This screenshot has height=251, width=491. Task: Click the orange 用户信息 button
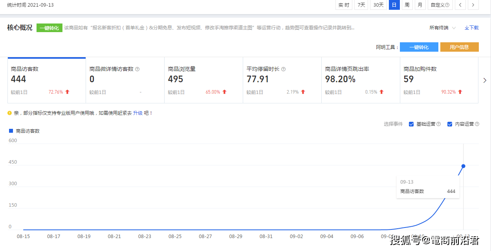(459, 47)
